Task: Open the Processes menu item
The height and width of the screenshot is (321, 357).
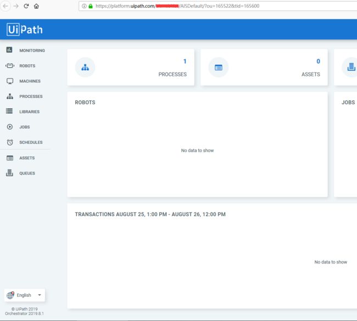Action: [x=31, y=97]
